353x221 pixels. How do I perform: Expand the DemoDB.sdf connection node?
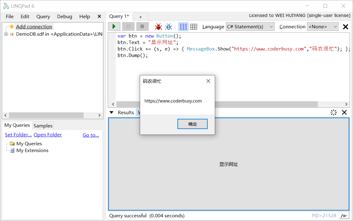6,34
